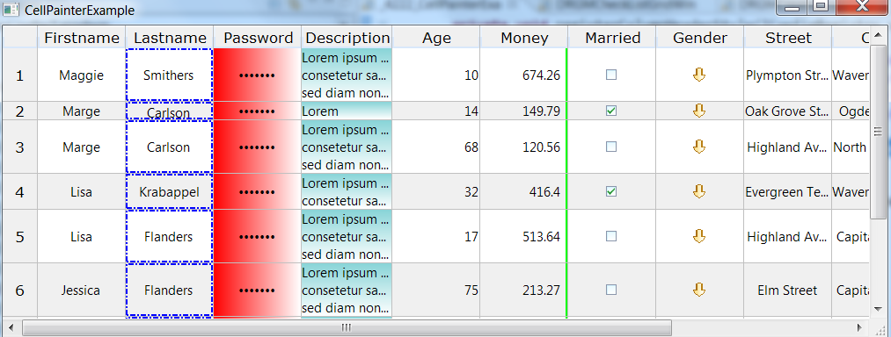Click the Street cell Plympton Str...
This screenshot has height=337, width=891.
pos(787,75)
